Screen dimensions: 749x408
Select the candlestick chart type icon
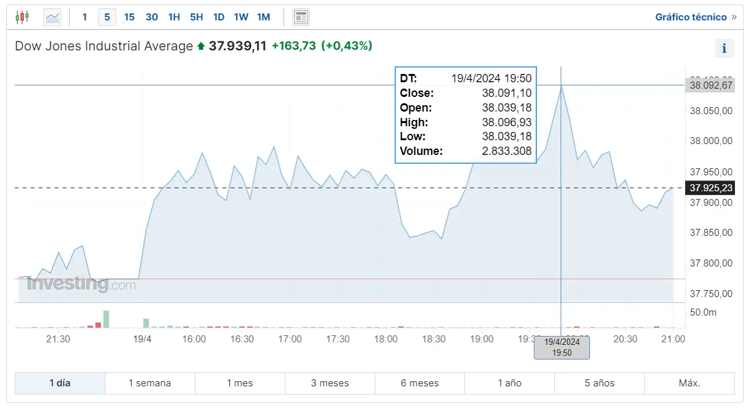[x=21, y=17]
